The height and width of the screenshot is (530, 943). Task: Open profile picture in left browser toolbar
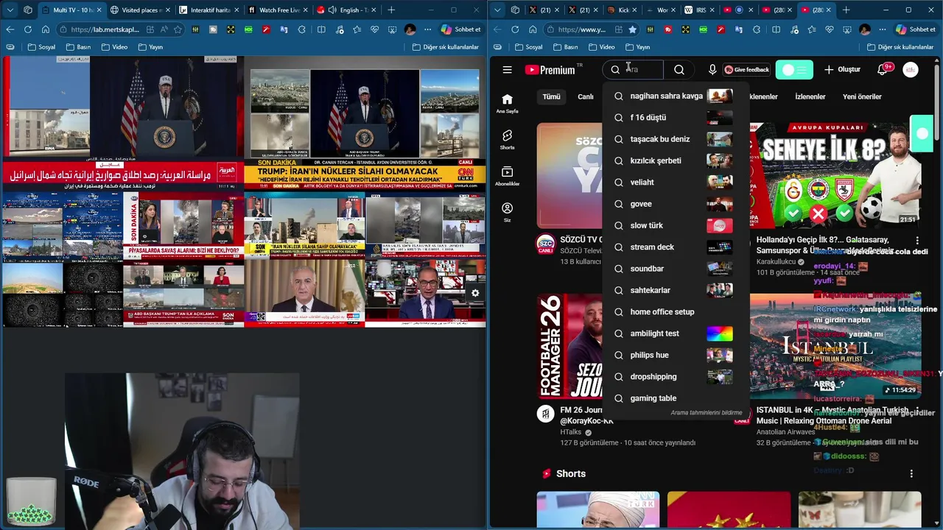point(410,29)
